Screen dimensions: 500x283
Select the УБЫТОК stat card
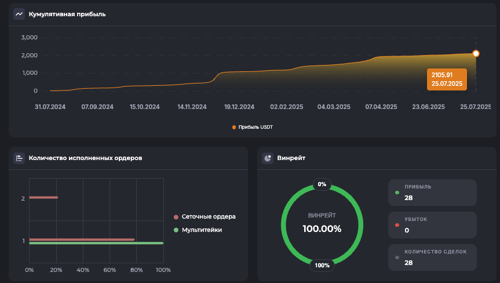(x=432, y=225)
